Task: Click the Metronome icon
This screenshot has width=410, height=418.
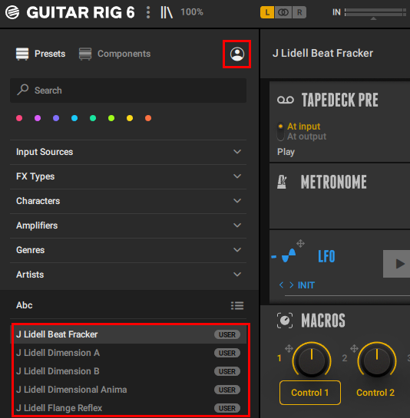Action: coord(282,182)
